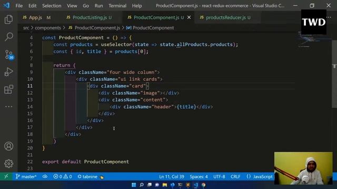Open the Accounts menu icon
The image size is (337, 189).
tap(8, 146)
